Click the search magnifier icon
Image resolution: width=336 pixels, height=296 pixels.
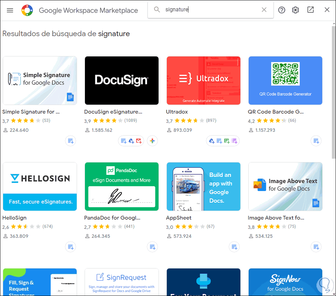pos(157,9)
